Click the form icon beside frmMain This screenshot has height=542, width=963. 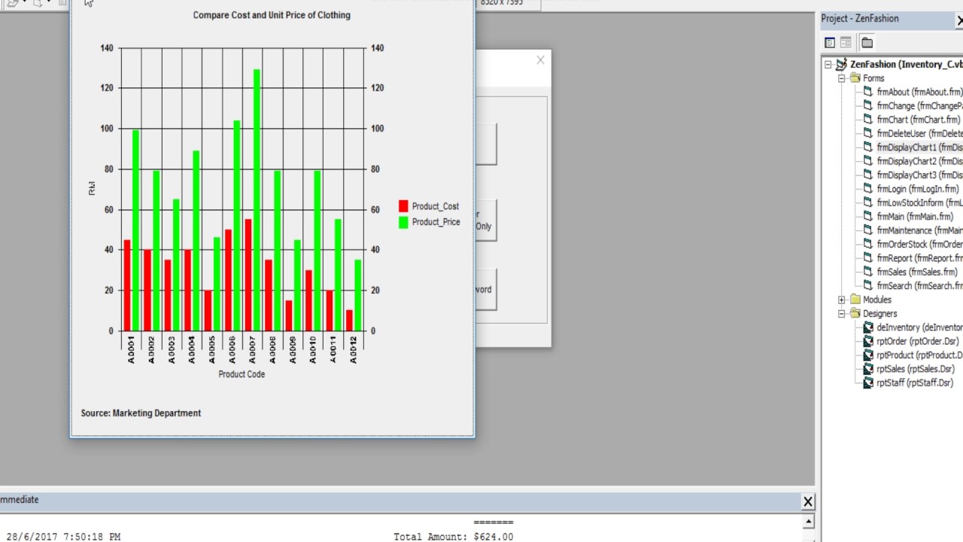click(x=867, y=217)
